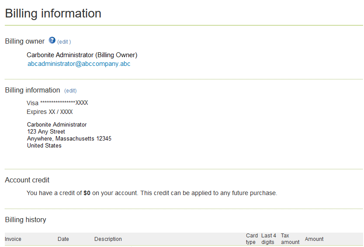
Task: Click the Amount column header
Action: point(314,239)
